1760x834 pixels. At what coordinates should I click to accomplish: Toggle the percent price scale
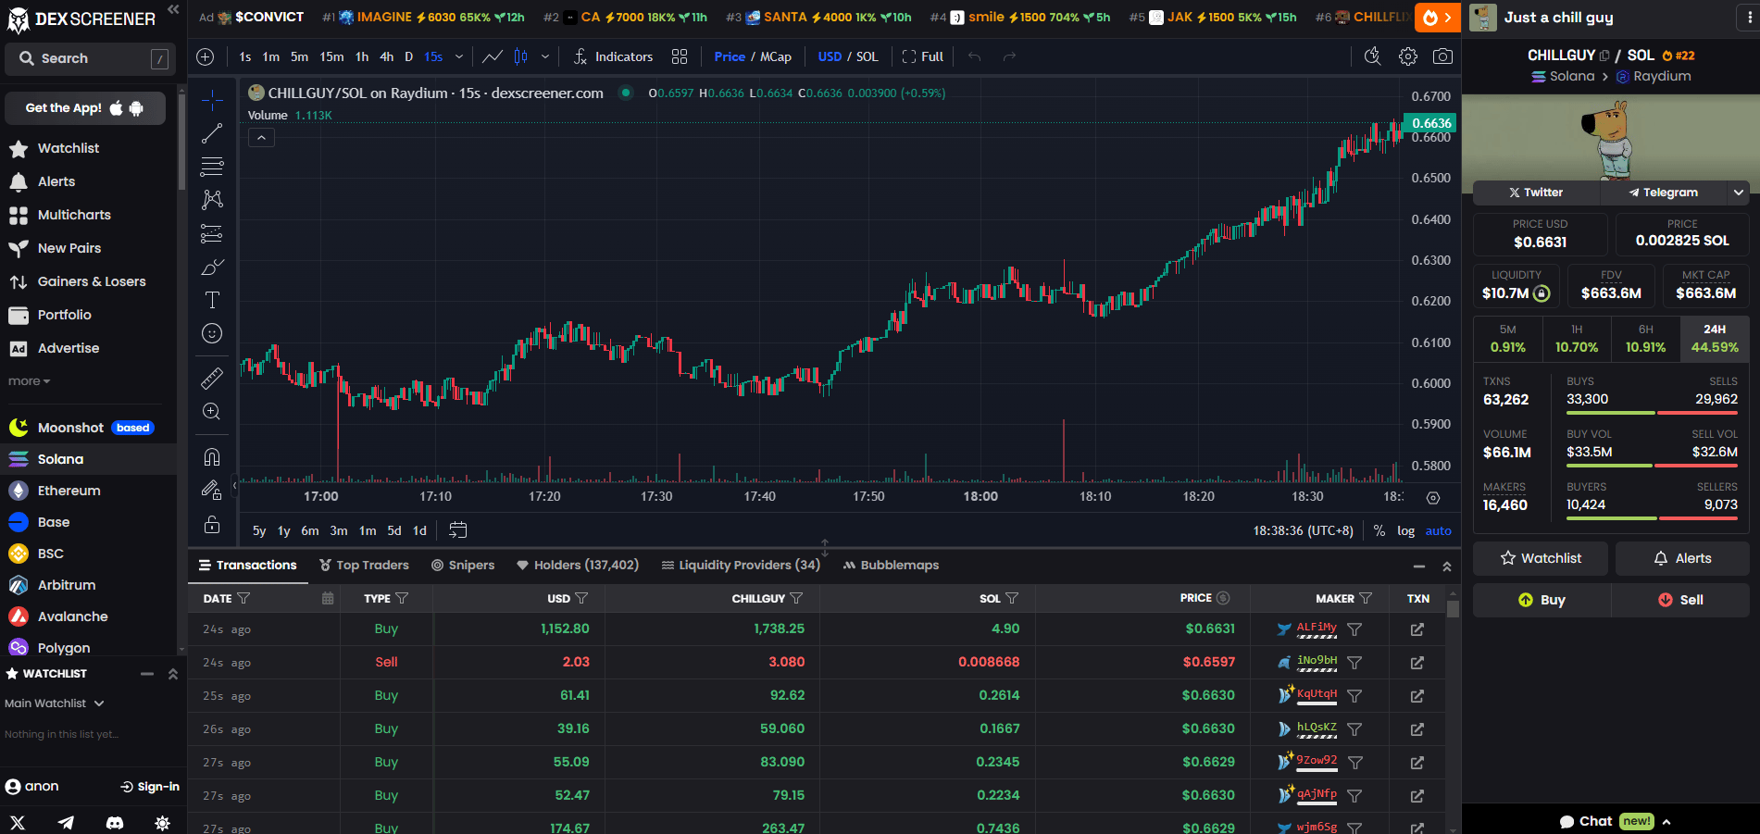point(1379,530)
